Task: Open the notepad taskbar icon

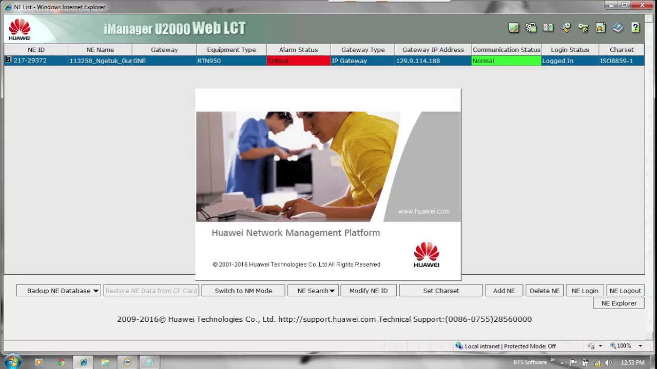Action: 150,362
